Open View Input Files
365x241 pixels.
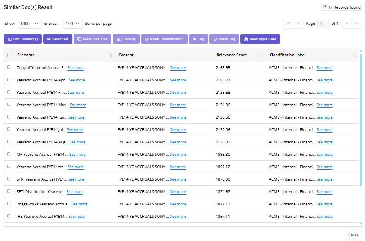point(260,39)
